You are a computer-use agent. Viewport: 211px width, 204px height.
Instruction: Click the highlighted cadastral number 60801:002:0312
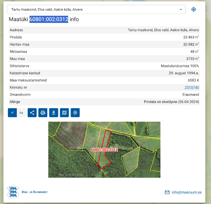tap(49, 19)
